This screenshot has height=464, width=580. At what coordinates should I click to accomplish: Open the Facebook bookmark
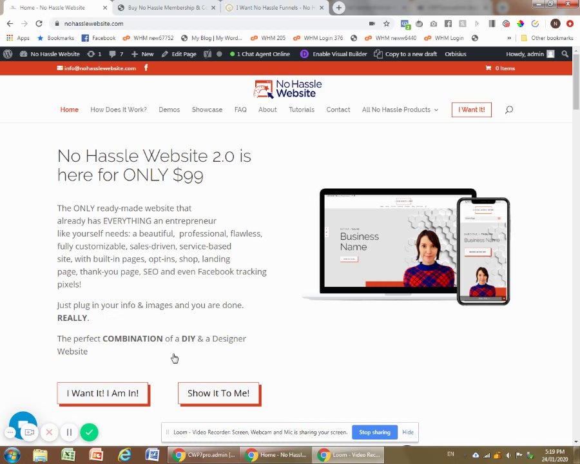pyautogui.click(x=99, y=38)
